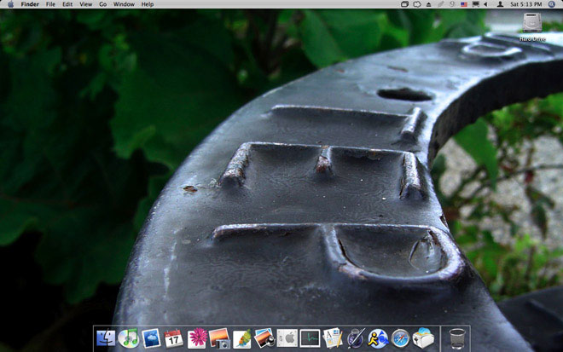Open Preview photos with loupe icon
Screen dimensions: 563x352
click(x=264, y=338)
